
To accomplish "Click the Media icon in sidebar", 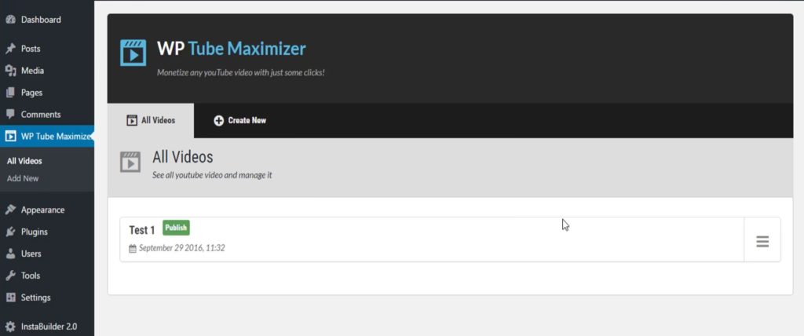I will (x=10, y=71).
